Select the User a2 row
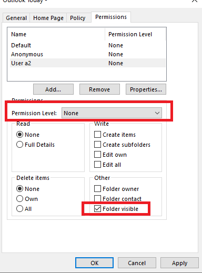Image resolution: width=202 pixels, height=273 pixels. tap(88, 63)
